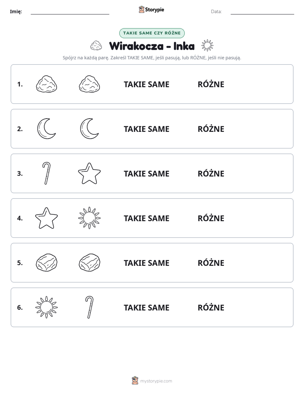The height and width of the screenshot is (393, 304).
Task: Click the TAKIE SAME CZY RÓŻNE badge
Action: click(152, 33)
